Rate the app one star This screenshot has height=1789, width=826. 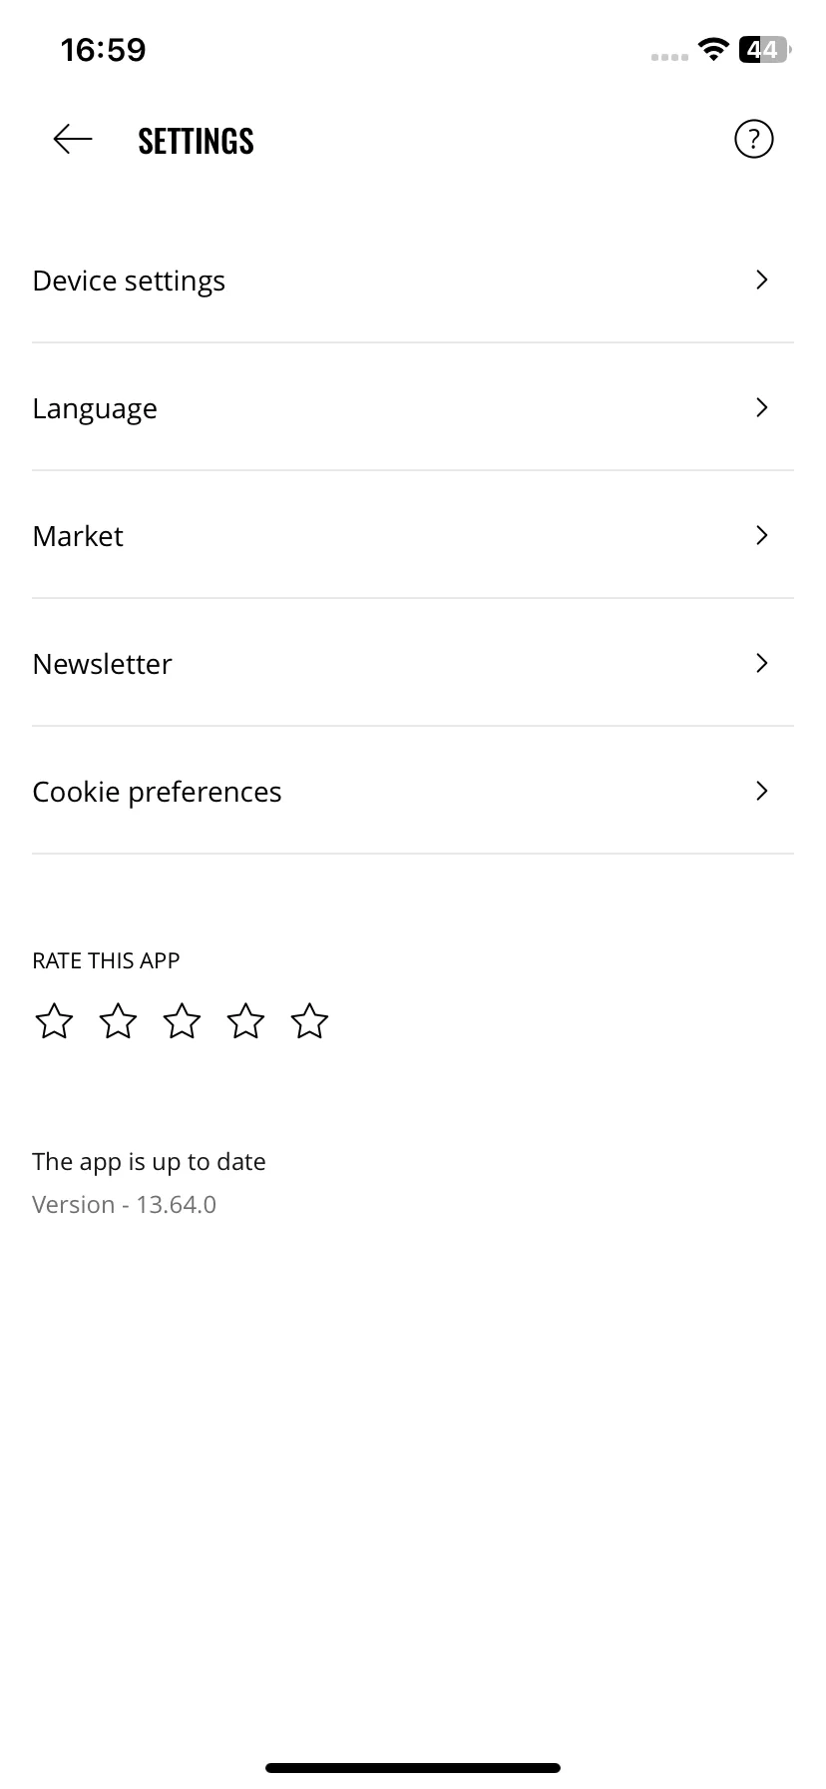point(54,1021)
